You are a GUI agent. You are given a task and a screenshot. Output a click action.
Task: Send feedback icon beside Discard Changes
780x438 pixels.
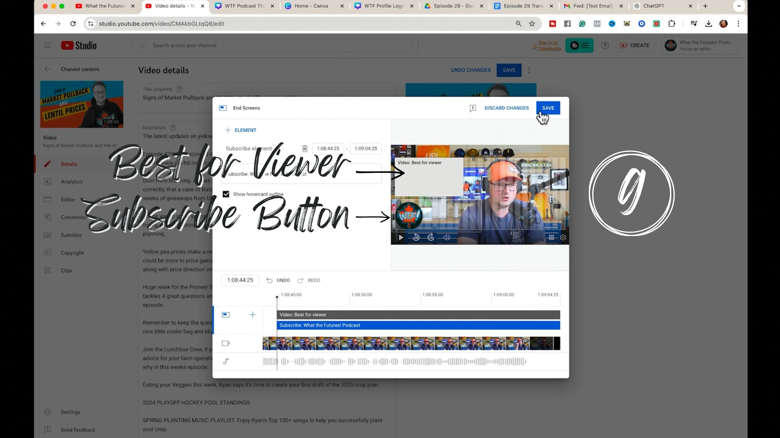(473, 108)
